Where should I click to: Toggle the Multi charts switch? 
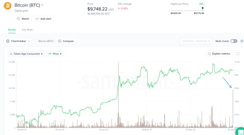[234, 41]
